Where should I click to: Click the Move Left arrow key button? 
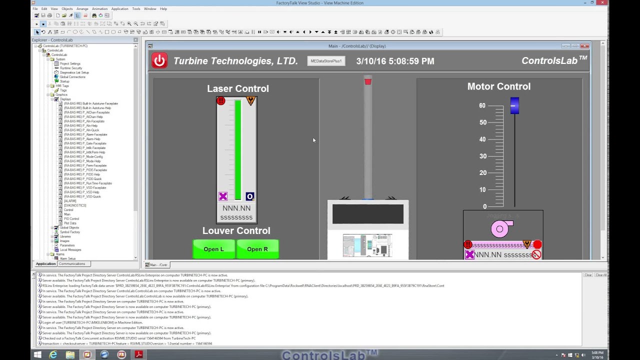[304, 32]
